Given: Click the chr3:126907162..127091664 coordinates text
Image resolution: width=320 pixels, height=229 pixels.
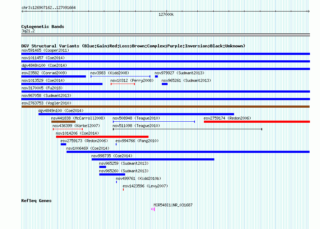Looking at the screenshot, I should [49, 8].
